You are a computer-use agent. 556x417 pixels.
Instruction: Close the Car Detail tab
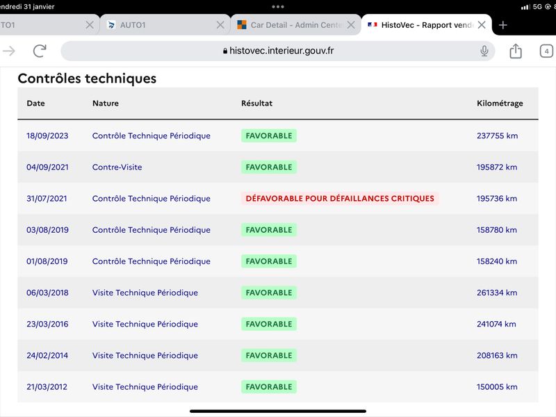pyautogui.click(x=351, y=25)
